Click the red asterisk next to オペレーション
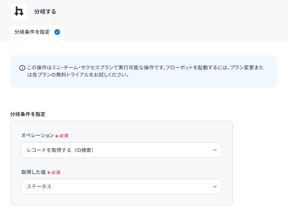The height and width of the screenshot is (219, 288). coord(57,136)
